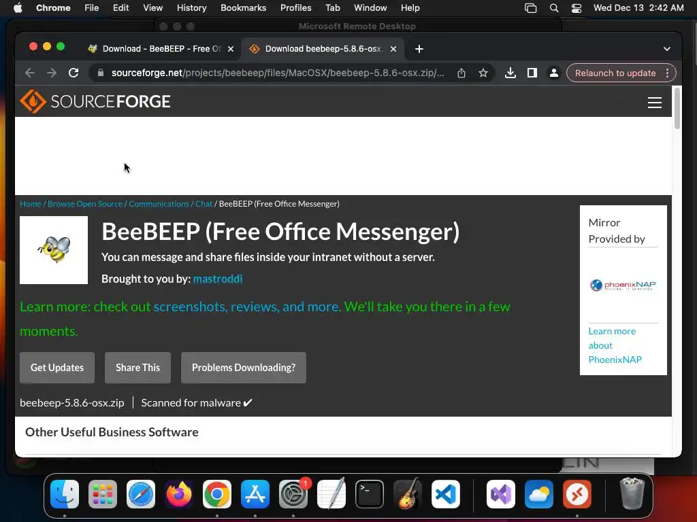Open App Store from the dock

255,493
